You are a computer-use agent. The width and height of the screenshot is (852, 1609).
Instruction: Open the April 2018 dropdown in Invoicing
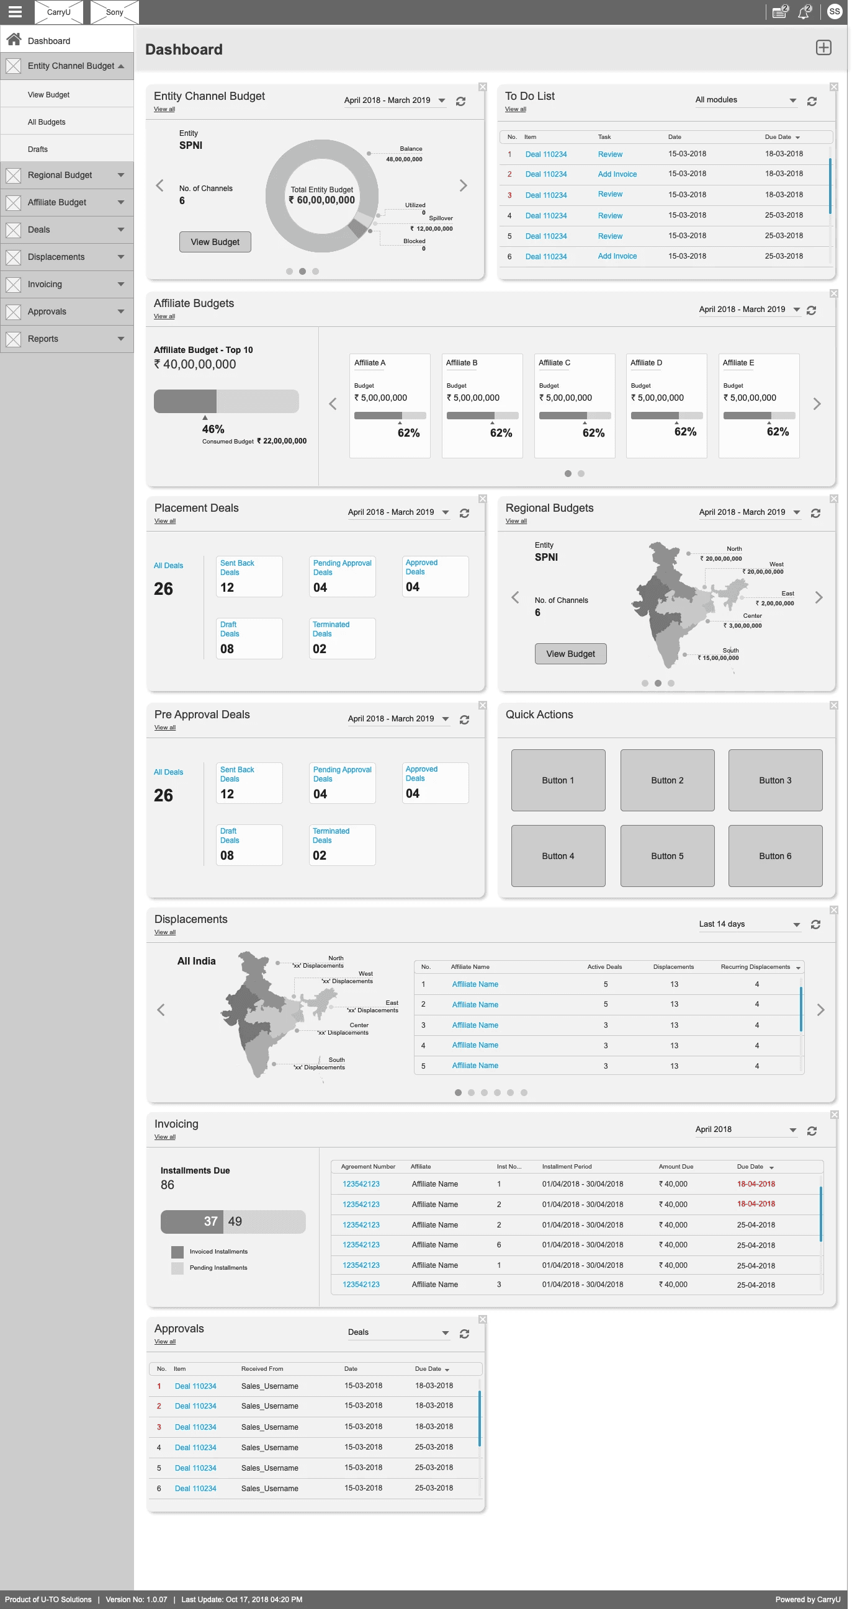(x=747, y=1130)
